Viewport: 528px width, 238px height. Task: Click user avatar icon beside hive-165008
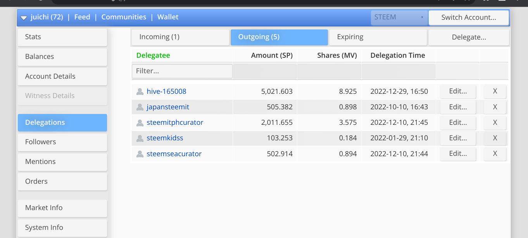tap(140, 92)
